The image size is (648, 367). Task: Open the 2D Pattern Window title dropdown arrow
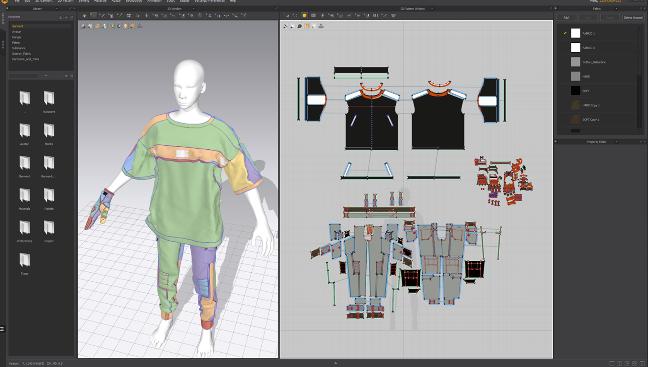(432, 9)
